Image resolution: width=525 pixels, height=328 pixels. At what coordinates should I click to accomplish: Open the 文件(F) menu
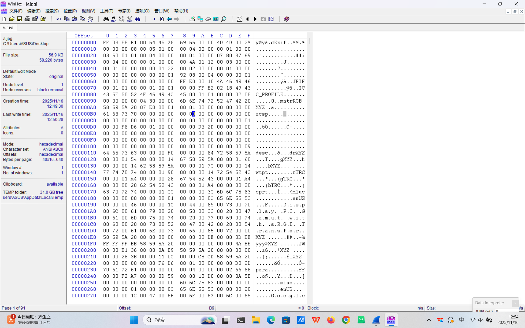pyautogui.click(x=16, y=11)
